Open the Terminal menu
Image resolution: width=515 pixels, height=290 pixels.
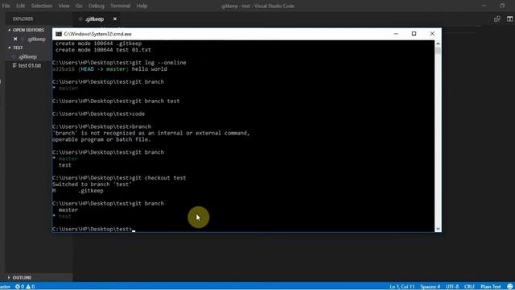(120, 6)
